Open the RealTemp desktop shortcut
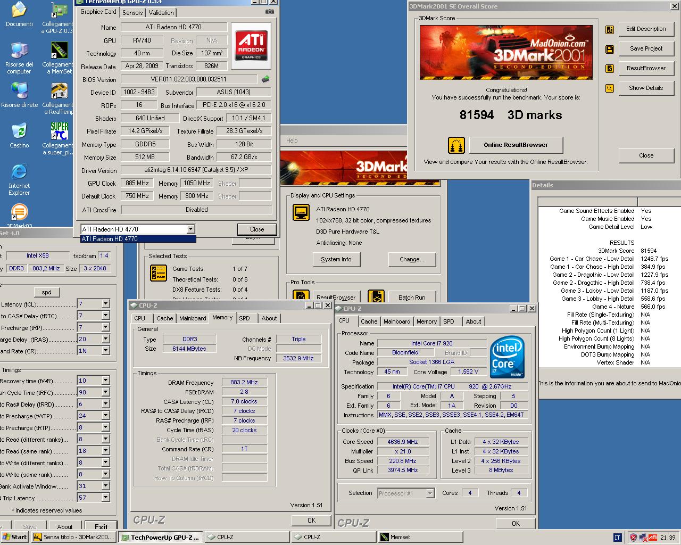Viewport: 681px width, 545px height. [59, 99]
